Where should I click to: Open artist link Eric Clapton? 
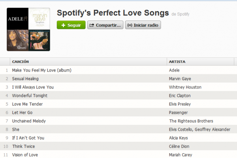[180, 96]
